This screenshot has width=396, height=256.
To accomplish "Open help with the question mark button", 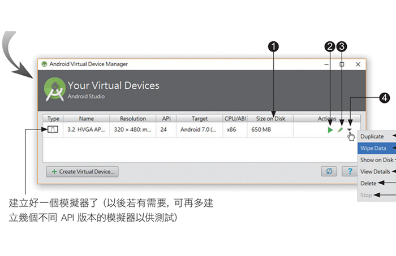I will point(350,171).
